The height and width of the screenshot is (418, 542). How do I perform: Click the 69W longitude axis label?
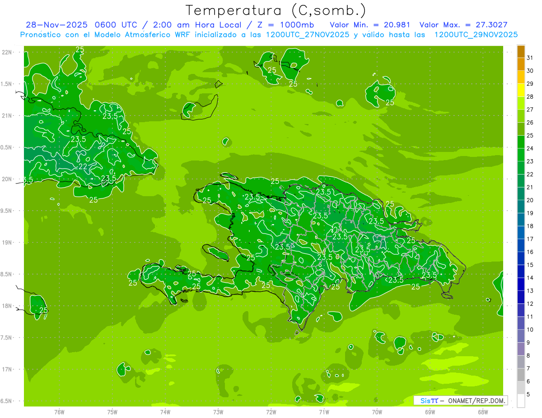(430, 412)
